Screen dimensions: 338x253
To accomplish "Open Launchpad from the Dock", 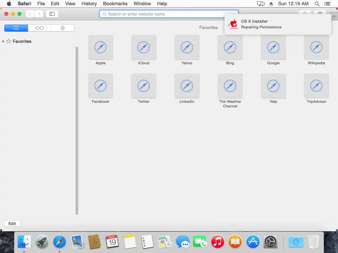I will (x=42, y=241).
